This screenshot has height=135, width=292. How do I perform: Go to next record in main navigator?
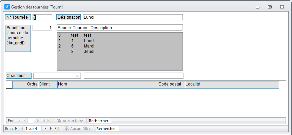(45, 129)
